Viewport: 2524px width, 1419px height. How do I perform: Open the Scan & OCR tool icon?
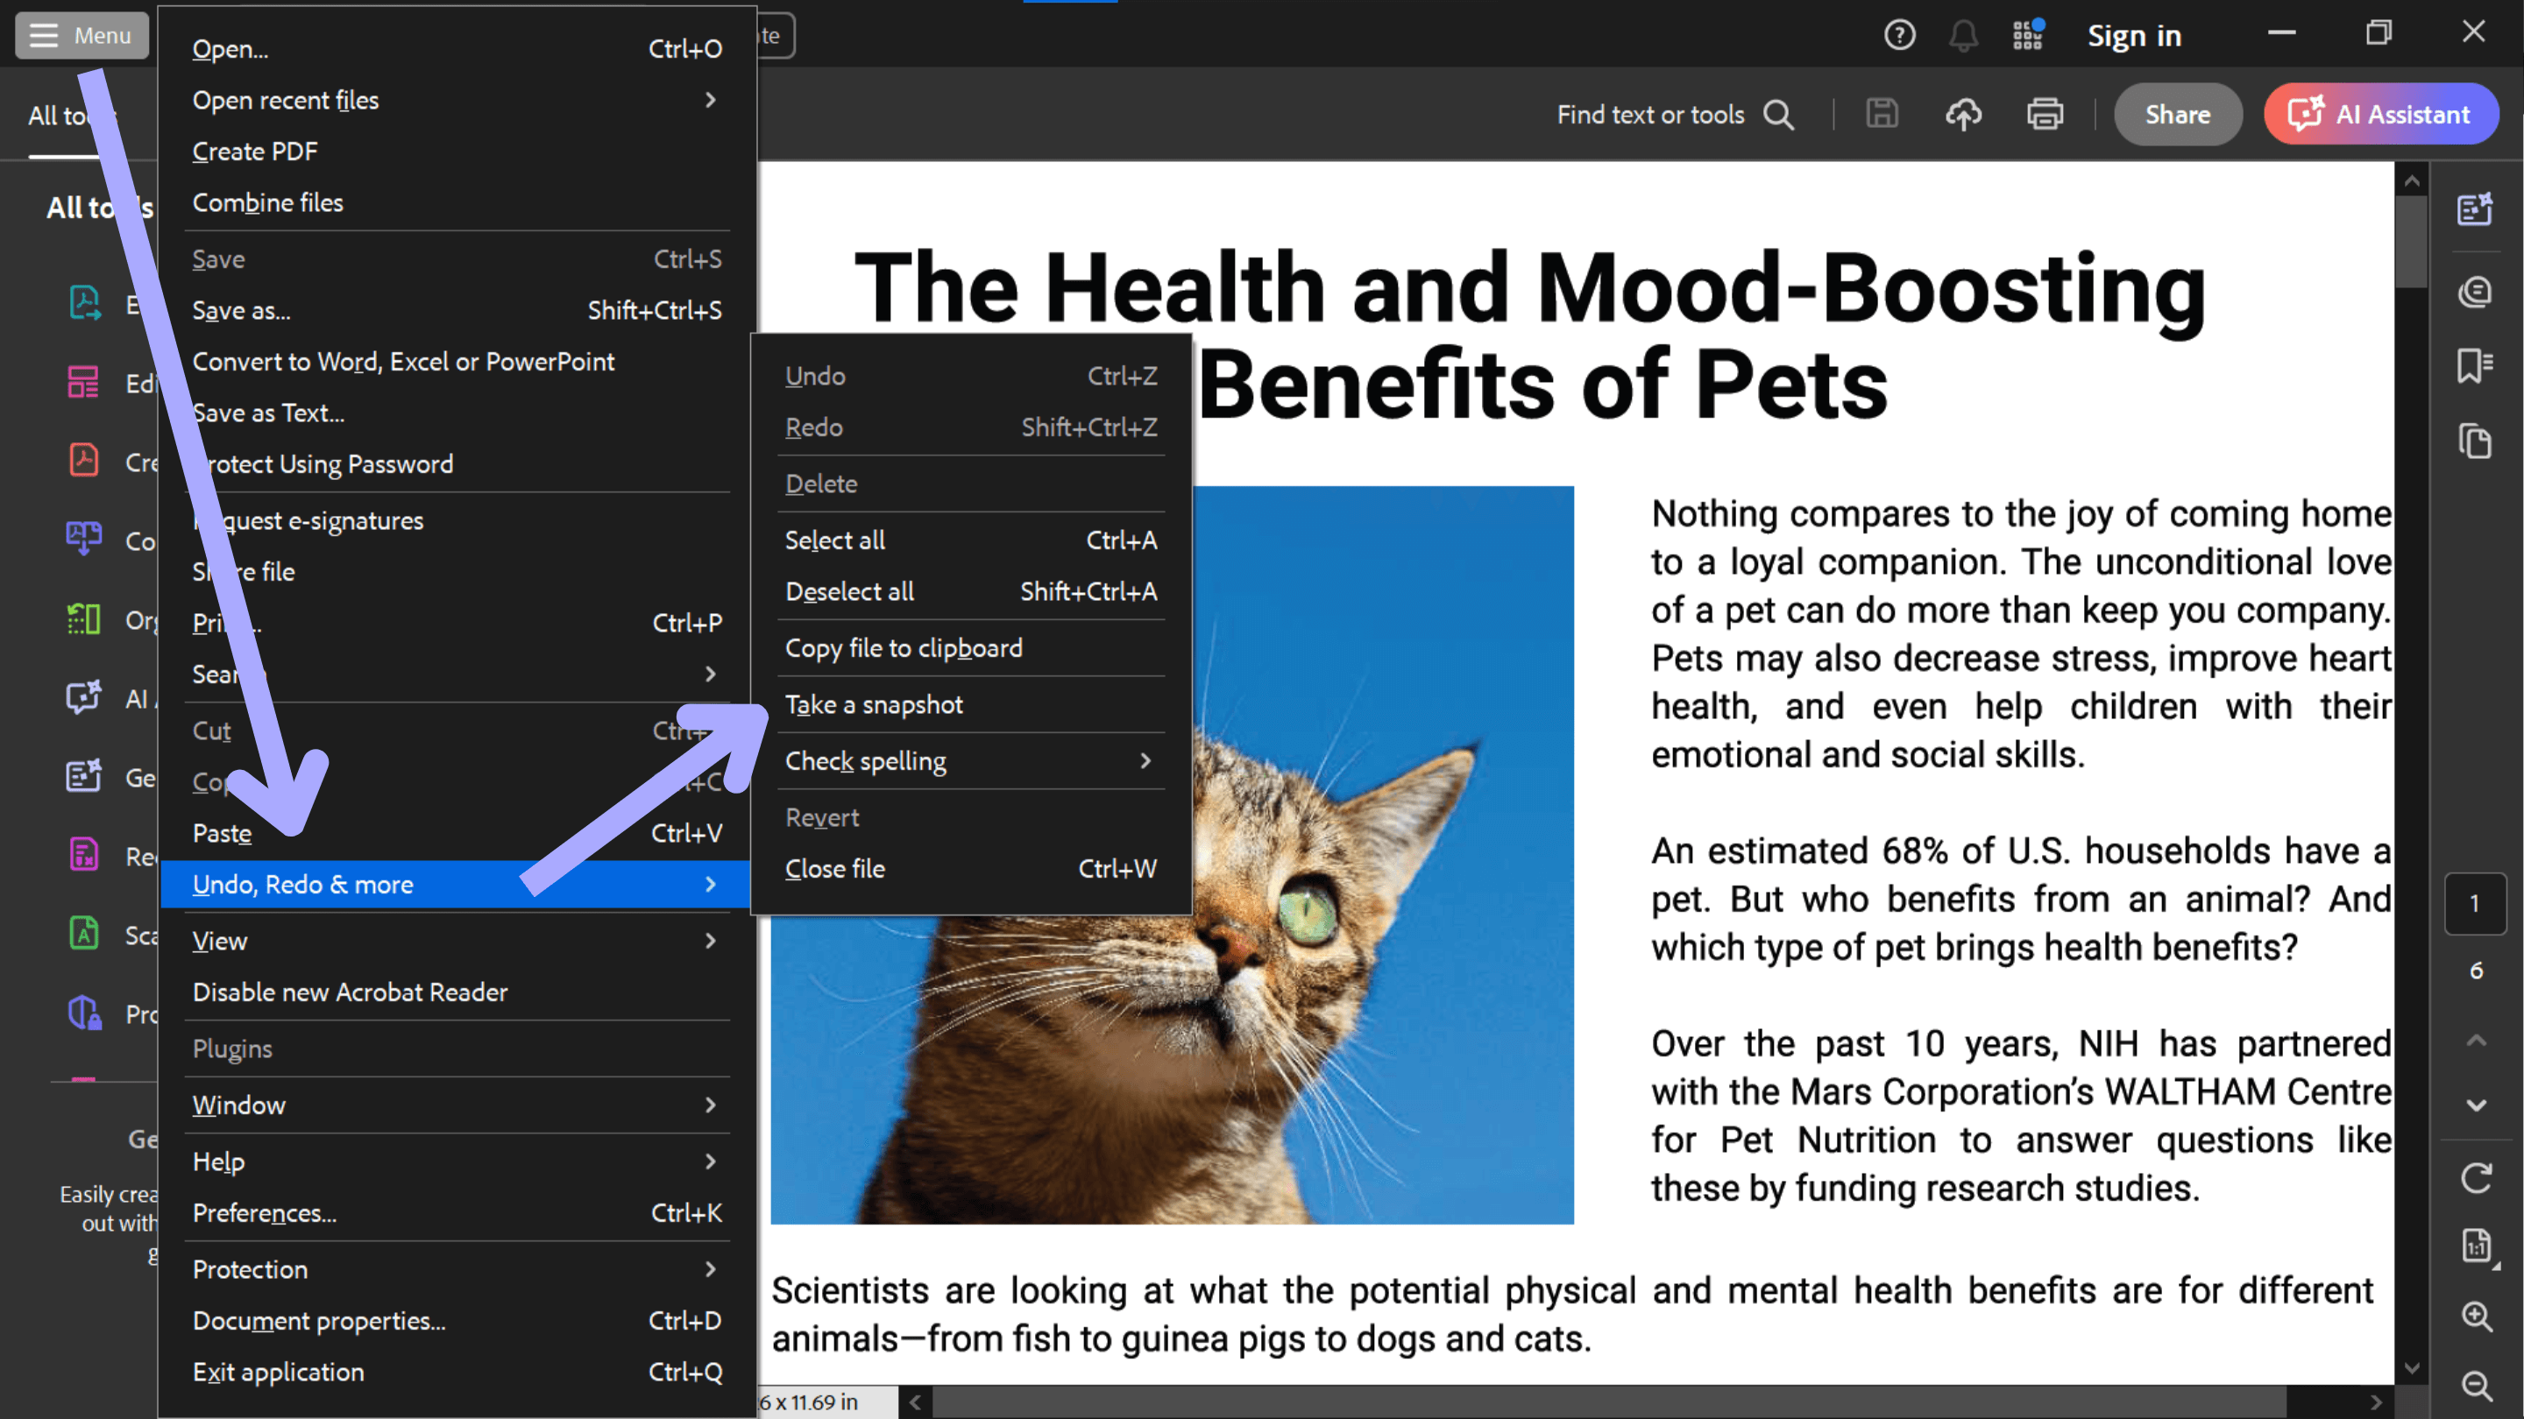[83, 932]
